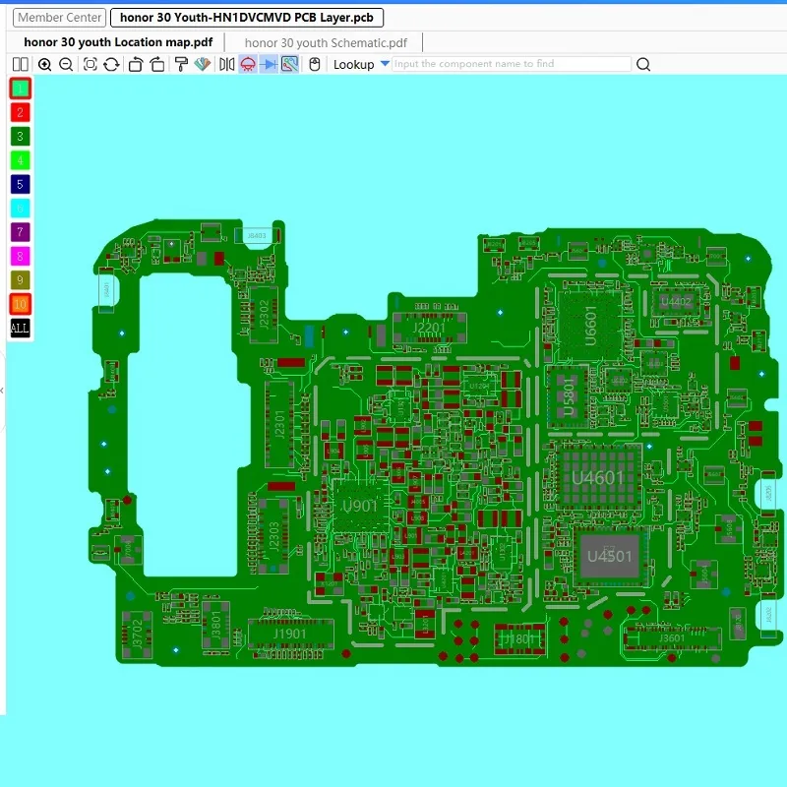Select component U4601 on the board
The image size is (787, 787).
pos(598,477)
